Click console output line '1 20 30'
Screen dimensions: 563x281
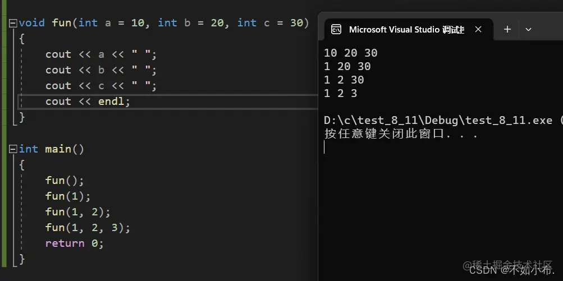(x=347, y=66)
